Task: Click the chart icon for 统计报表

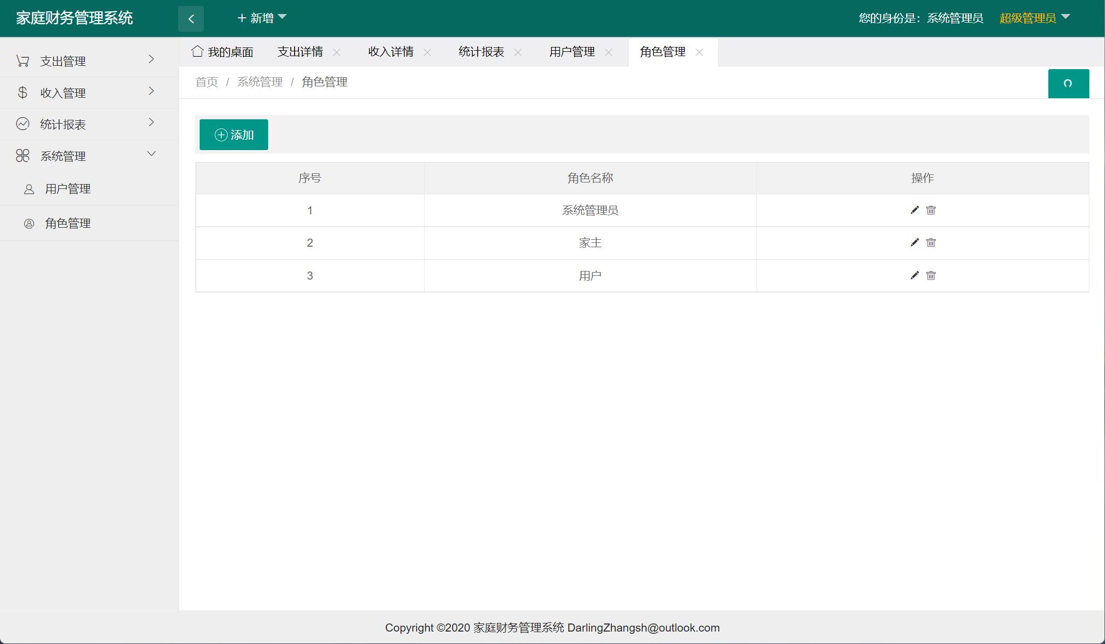Action: coord(23,124)
